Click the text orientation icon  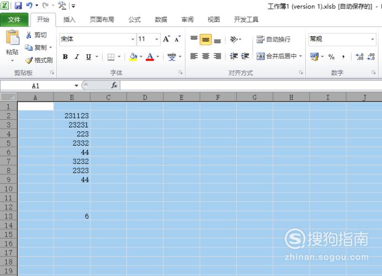(x=234, y=39)
